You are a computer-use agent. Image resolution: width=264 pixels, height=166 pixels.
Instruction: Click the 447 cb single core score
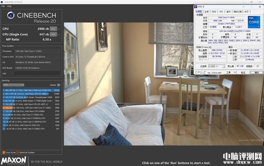pyautogui.click(x=44, y=35)
